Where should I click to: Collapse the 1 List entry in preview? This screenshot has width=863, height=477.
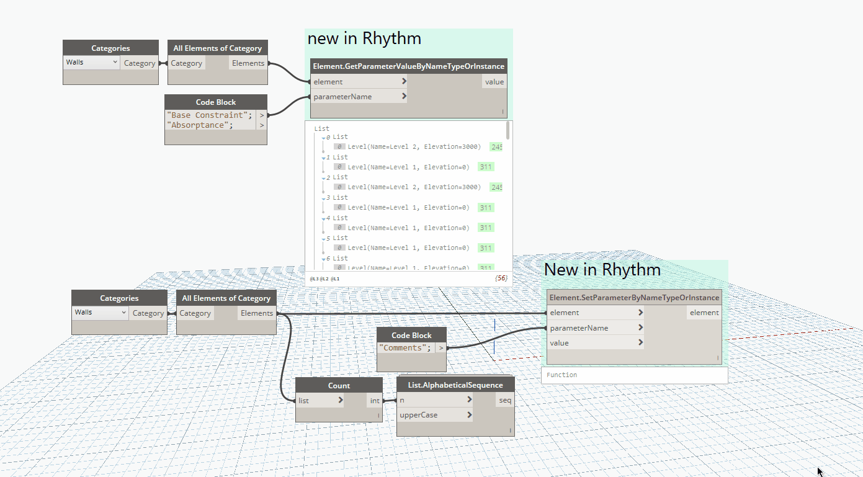tap(324, 158)
